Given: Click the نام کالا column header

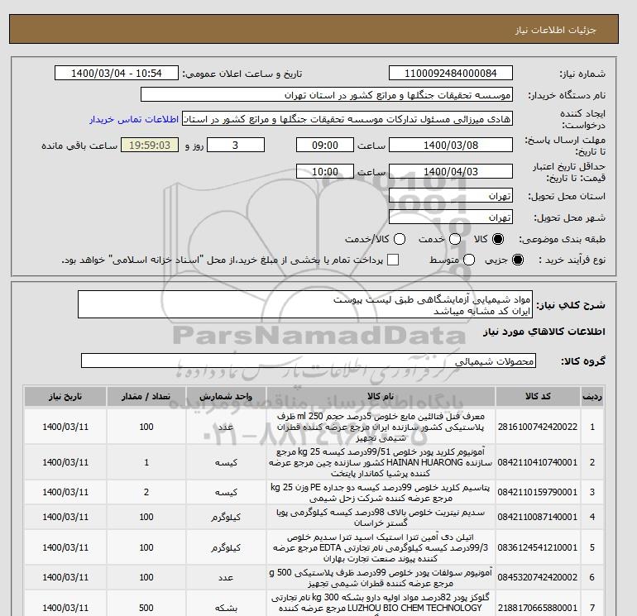Looking at the screenshot, I should point(381,396).
